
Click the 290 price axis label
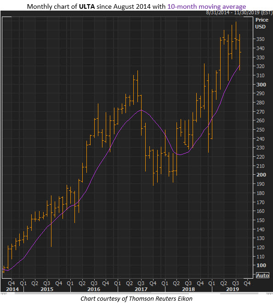pos(260,93)
